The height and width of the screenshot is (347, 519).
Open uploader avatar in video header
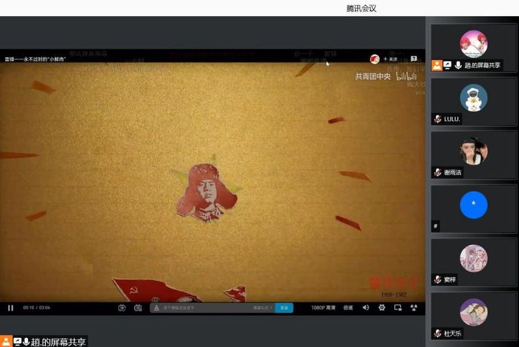pyautogui.click(x=375, y=59)
